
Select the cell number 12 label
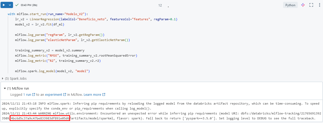click(160, 5)
